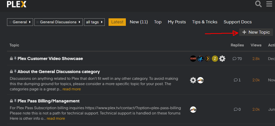Viewport: 275px width, 126px height.
Task: Click read more under About General Discussions
Action: [x=72, y=89]
